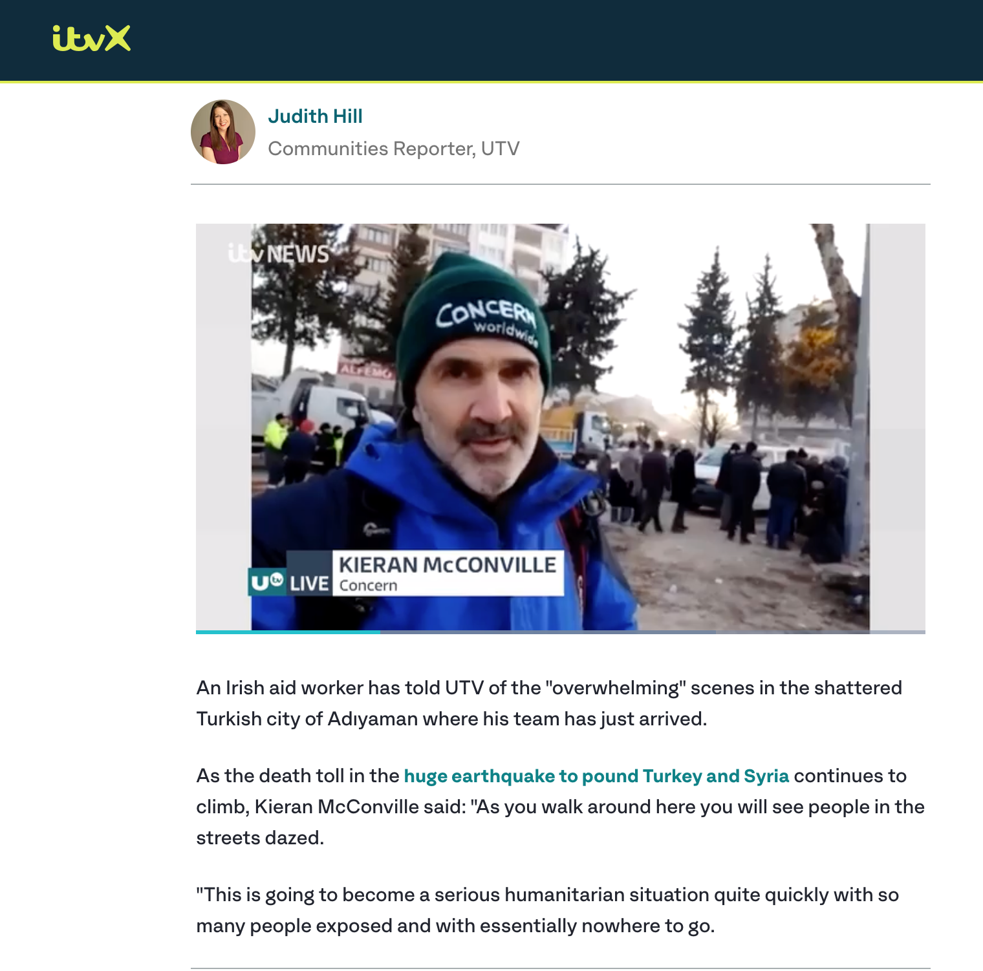This screenshot has height=971, width=983.
Task: Open the Judith Hill author page
Action: pos(315,116)
